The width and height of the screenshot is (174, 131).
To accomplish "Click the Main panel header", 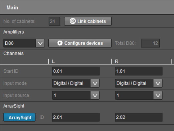I will tap(87, 7).
